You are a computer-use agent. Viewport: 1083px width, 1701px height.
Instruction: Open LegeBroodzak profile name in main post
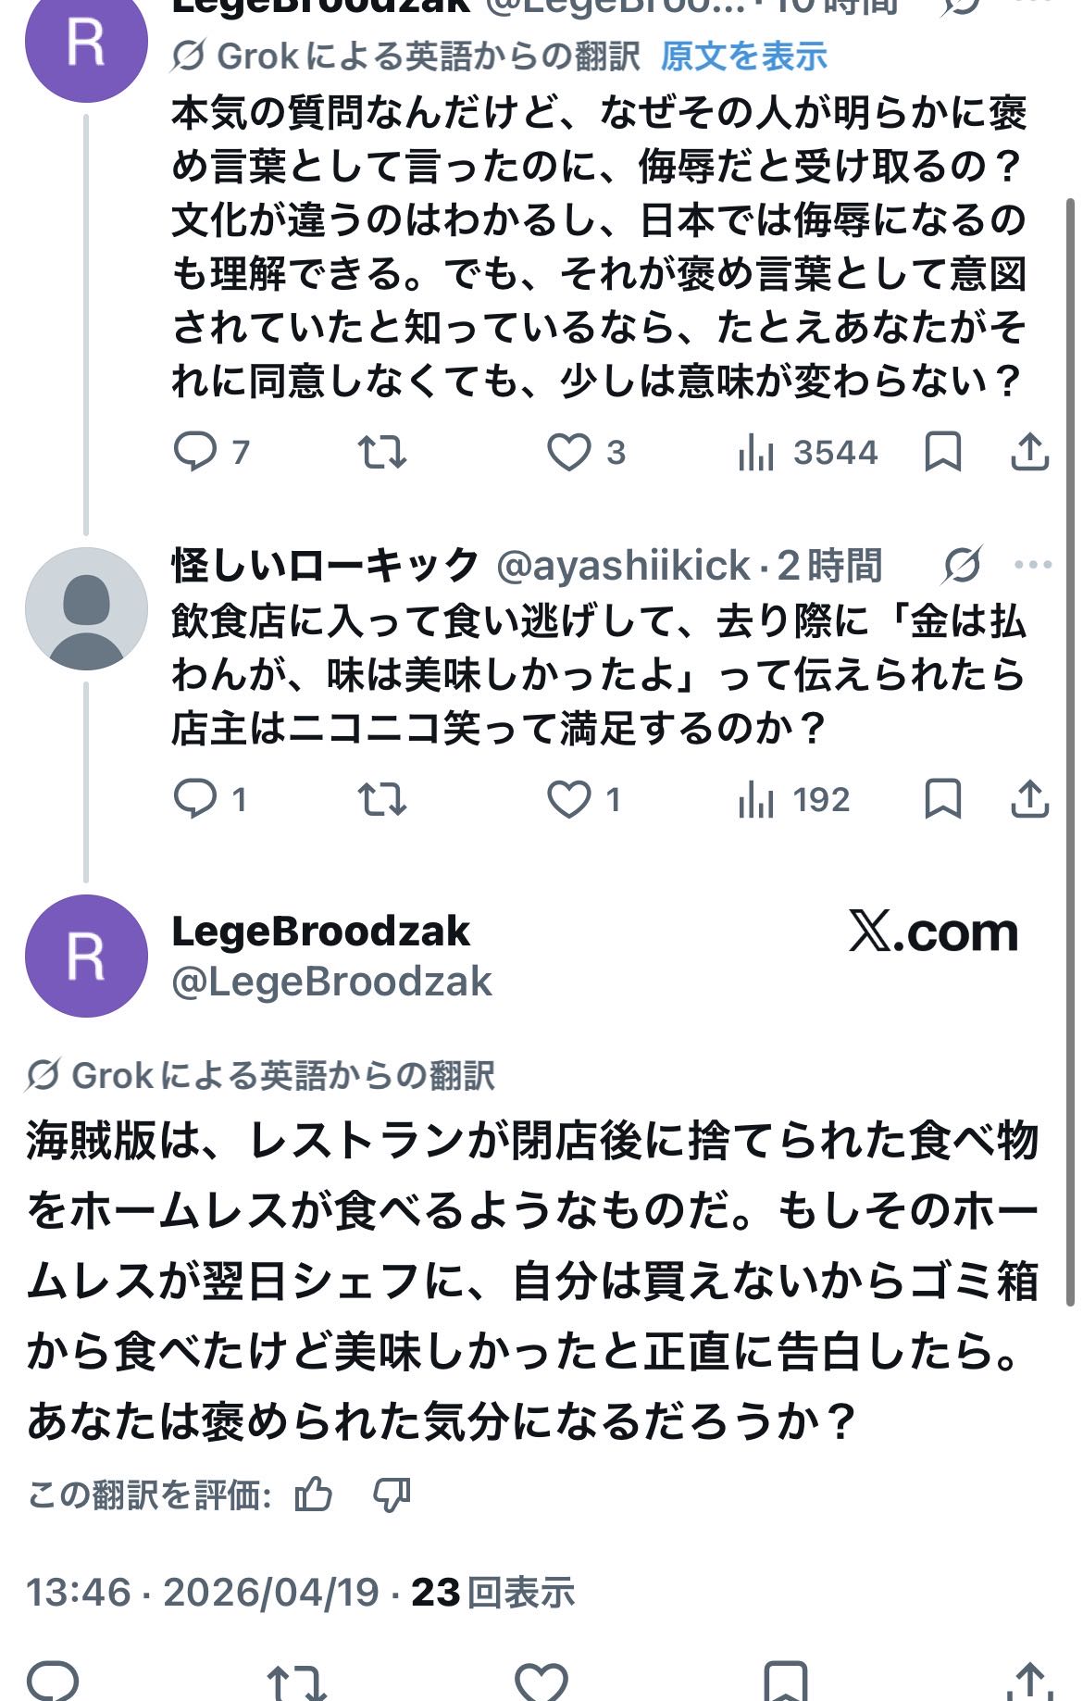(x=320, y=931)
